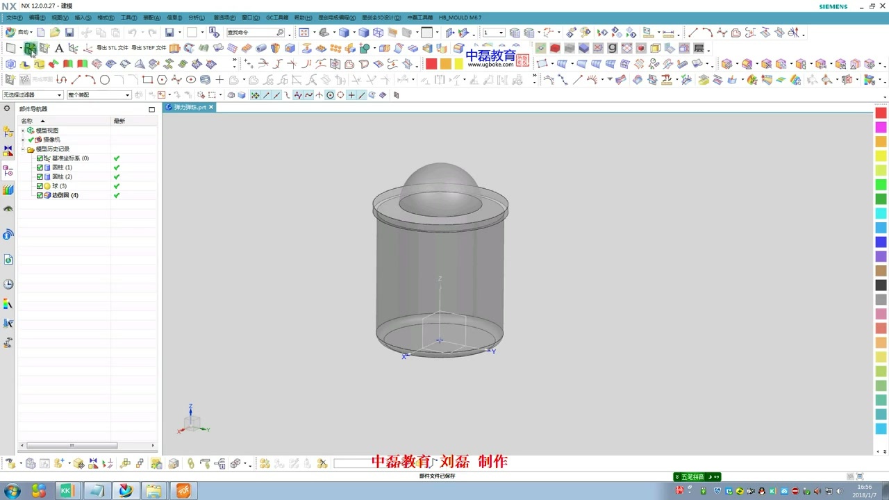
Task: Pick the cyan swatch in right palette
Action: click(x=881, y=213)
